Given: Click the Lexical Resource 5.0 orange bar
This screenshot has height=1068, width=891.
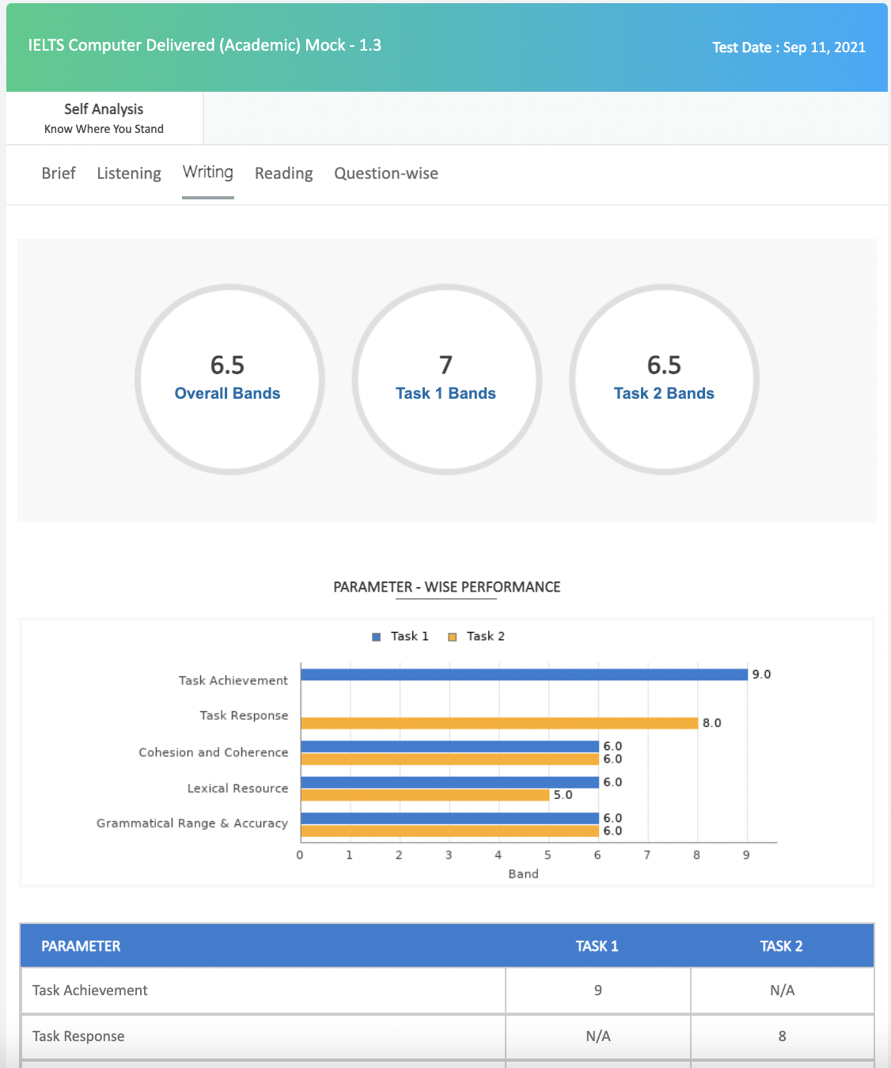Looking at the screenshot, I should pyautogui.click(x=425, y=795).
